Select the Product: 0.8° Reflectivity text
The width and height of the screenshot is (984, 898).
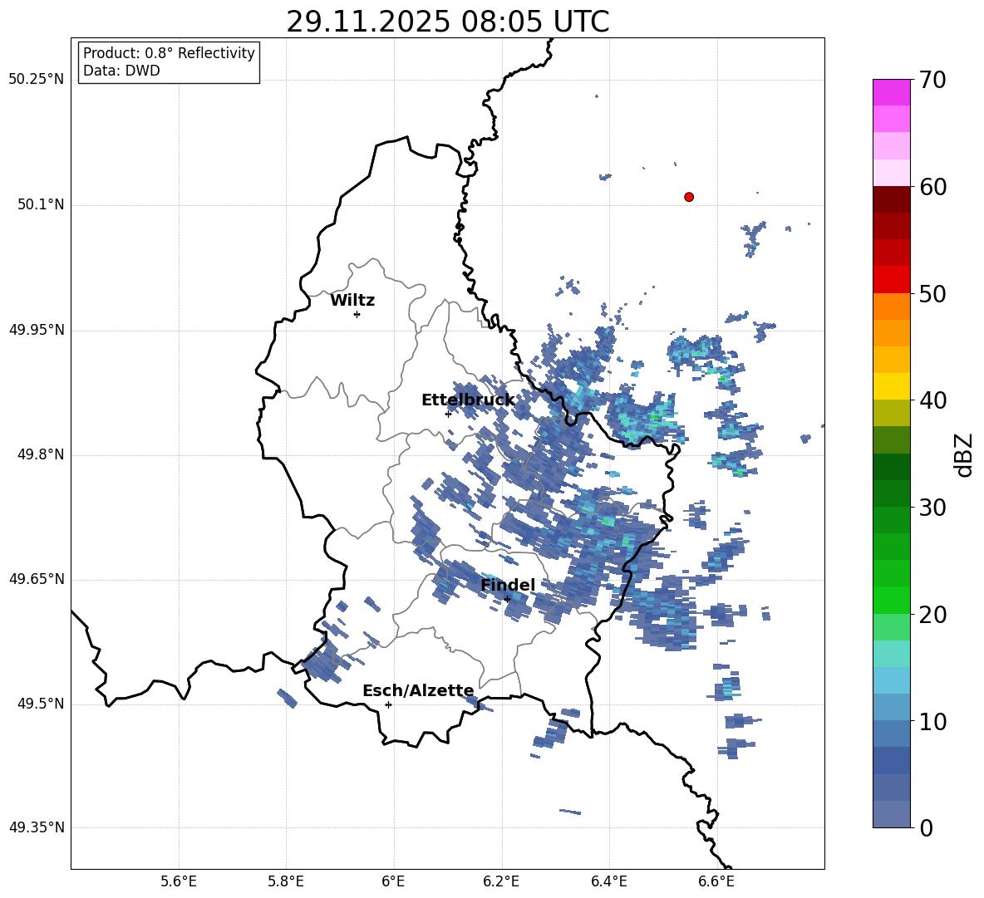[169, 53]
